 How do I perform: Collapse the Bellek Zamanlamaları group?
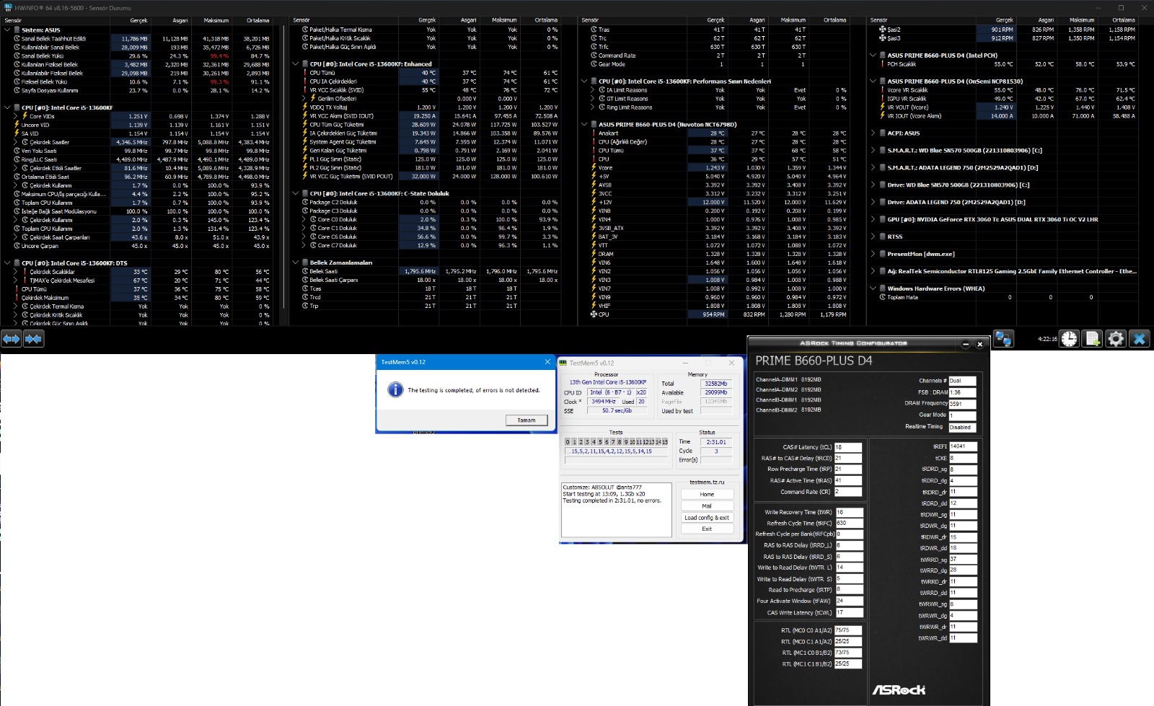coord(296,262)
